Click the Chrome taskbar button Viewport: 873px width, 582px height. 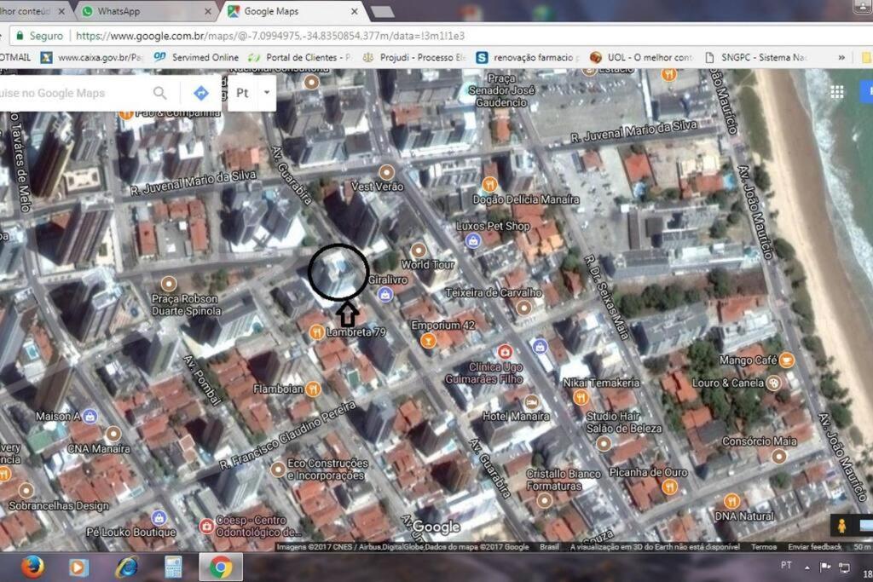pyautogui.click(x=221, y=568)
